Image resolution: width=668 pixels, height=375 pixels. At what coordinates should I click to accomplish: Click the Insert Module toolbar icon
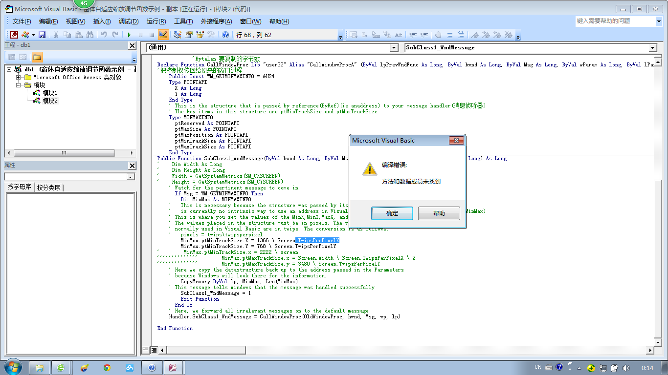25,35
